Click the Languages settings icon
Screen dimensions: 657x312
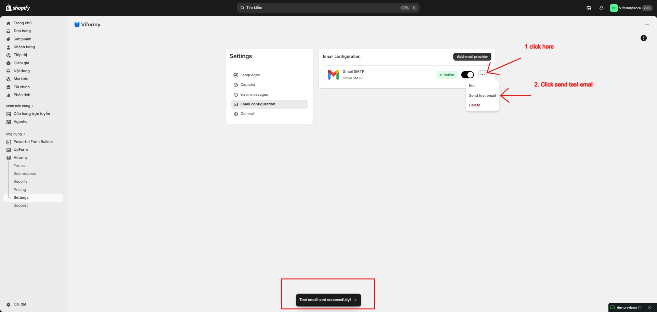(x=236, y=75)
